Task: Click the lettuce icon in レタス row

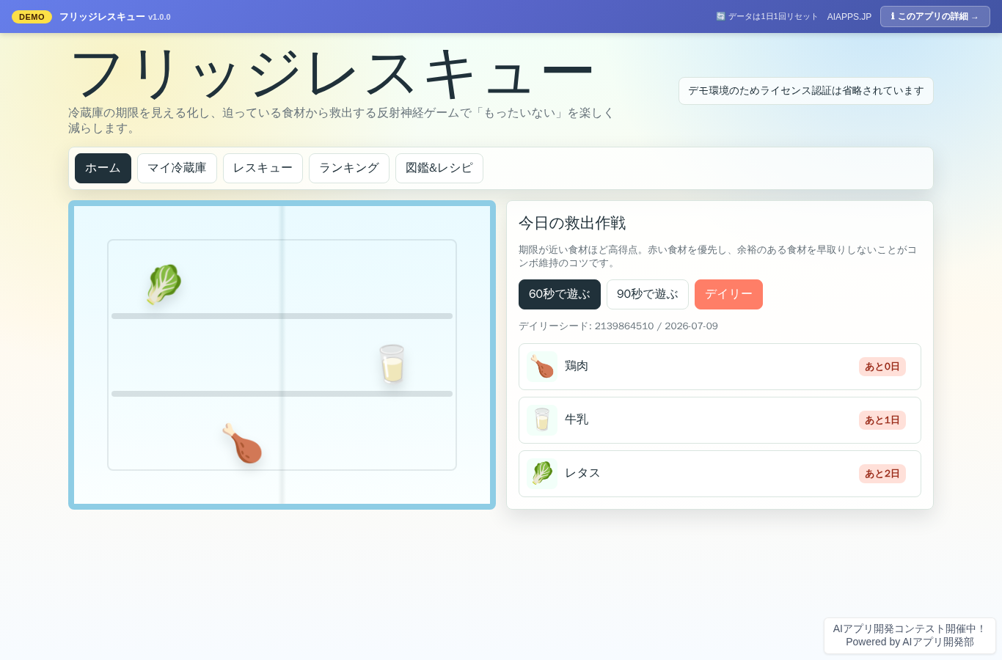Action: pyautogui.click(x=542, y=474)
